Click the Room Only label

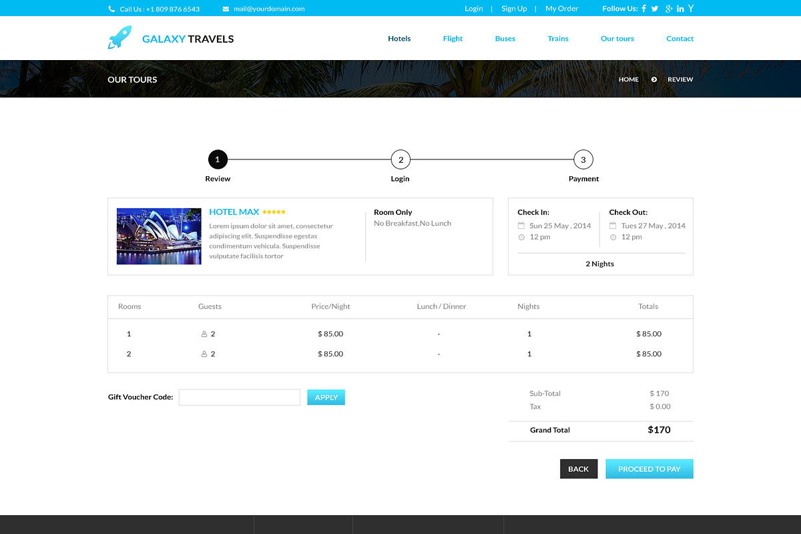click(x=393, y=212)
